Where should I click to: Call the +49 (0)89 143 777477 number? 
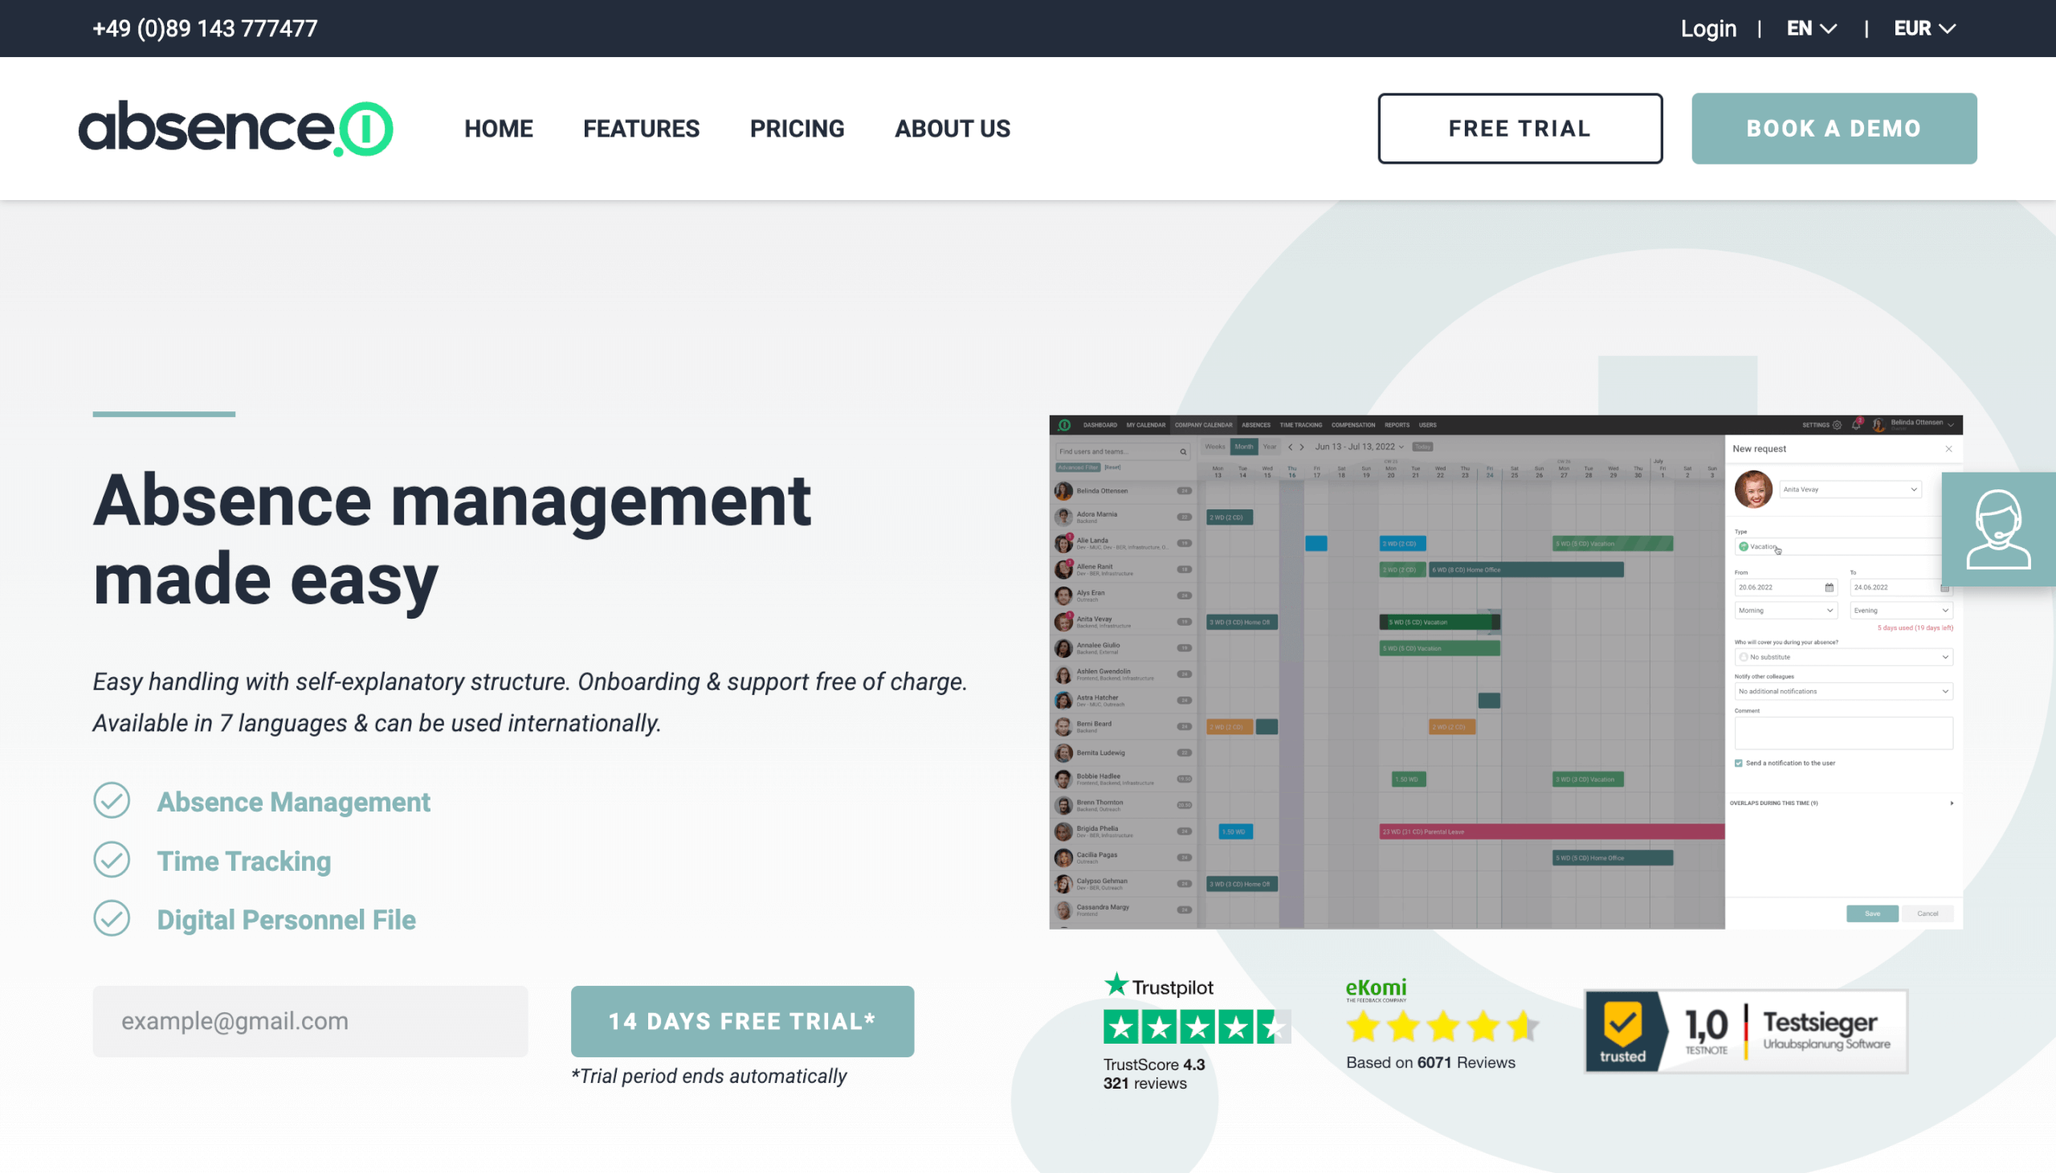pos(205,28)
